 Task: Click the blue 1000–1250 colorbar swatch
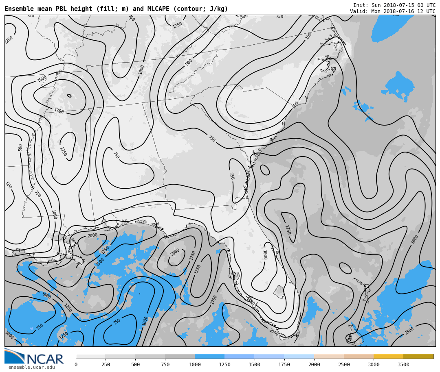(x=209, y=356)
